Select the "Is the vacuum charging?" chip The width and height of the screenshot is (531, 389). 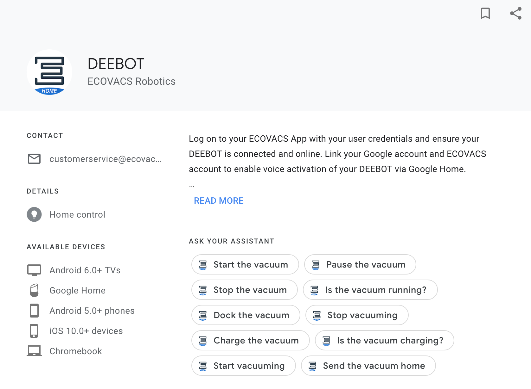click(x=385, y=340)
